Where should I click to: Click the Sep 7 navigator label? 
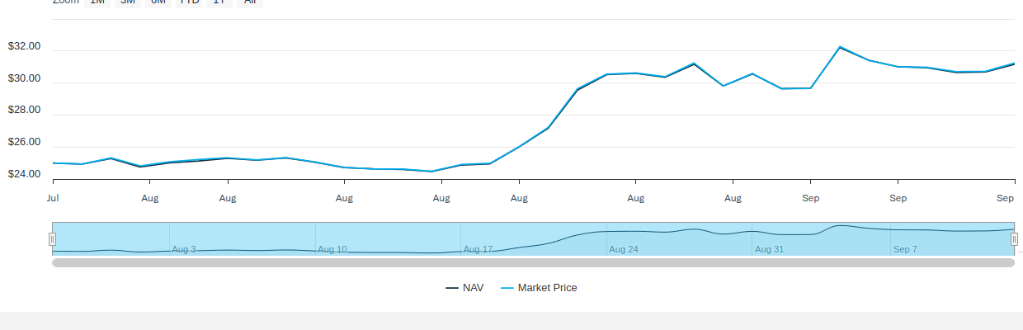tap(905, 249)
